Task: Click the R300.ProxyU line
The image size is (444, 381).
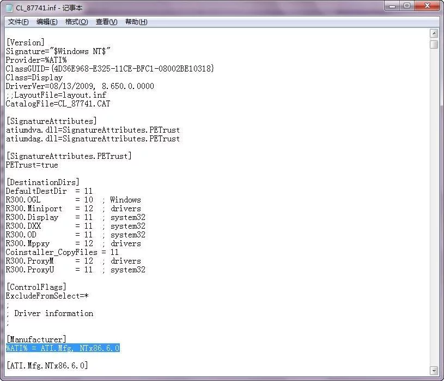Action: click(76, 270)
